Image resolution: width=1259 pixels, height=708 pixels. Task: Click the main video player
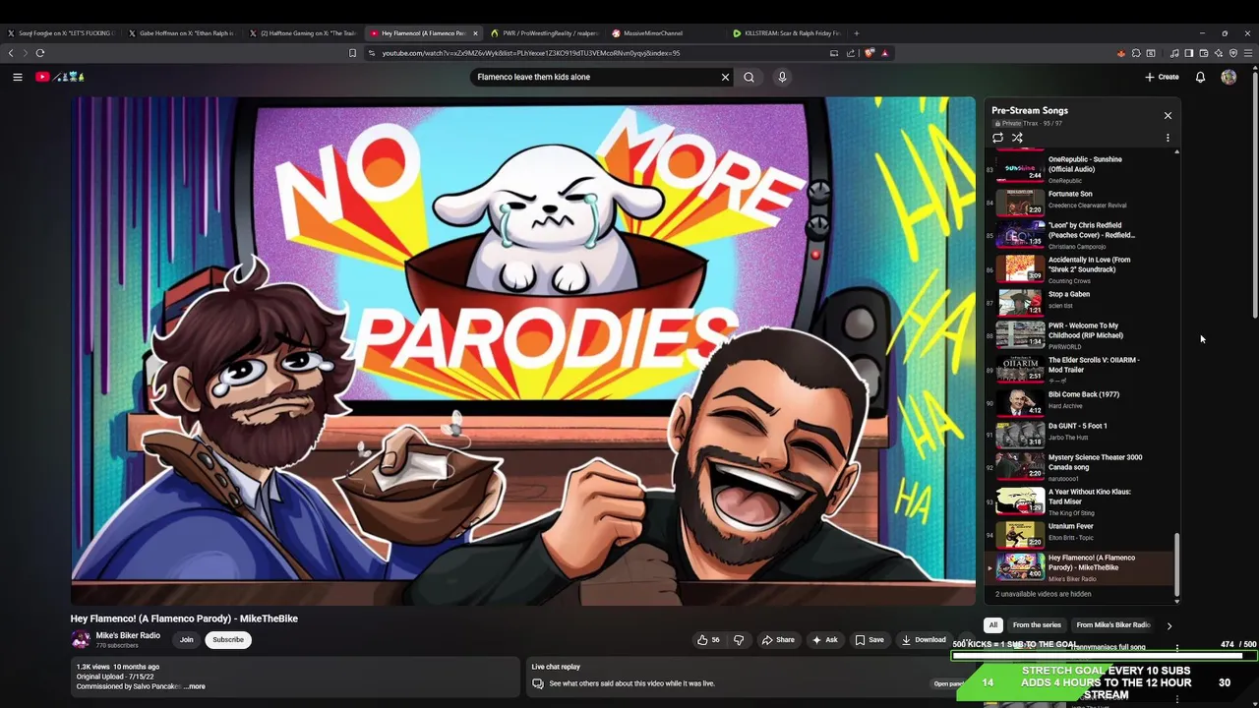pyautogui.click(x=523, y=351)
